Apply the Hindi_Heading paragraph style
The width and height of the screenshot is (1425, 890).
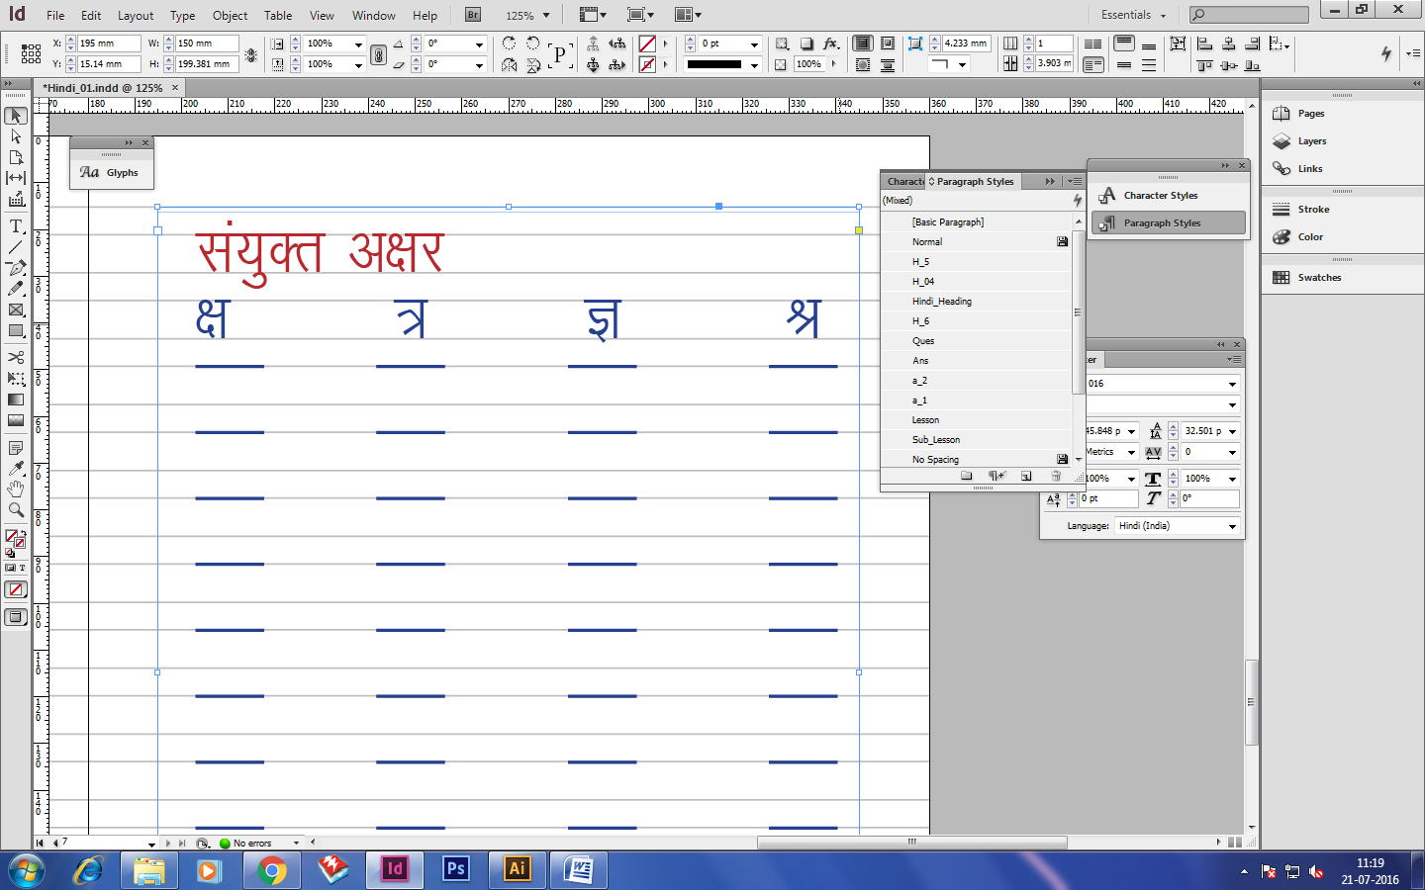pyautogui.click(x=976, y=302)
